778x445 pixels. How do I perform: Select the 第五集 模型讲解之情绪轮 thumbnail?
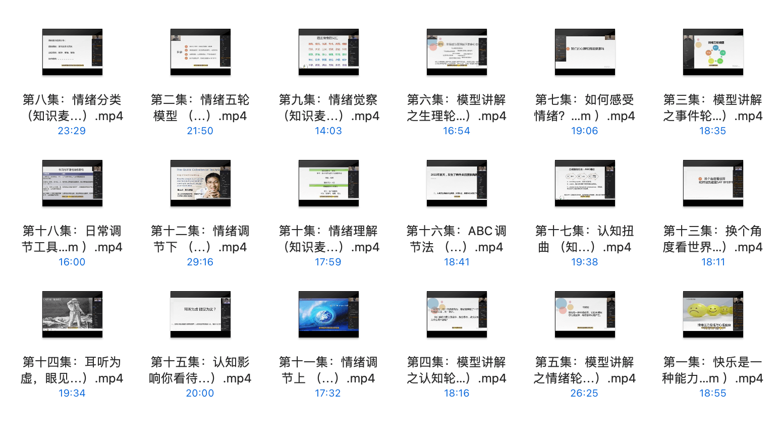(x=585, y=314)
